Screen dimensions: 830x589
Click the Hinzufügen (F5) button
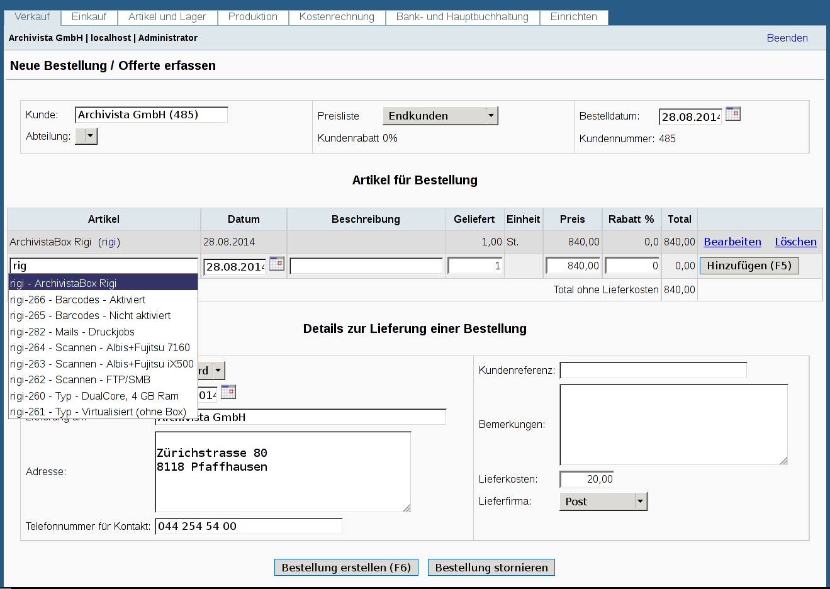pyautogui.click(x=749, y=266)
